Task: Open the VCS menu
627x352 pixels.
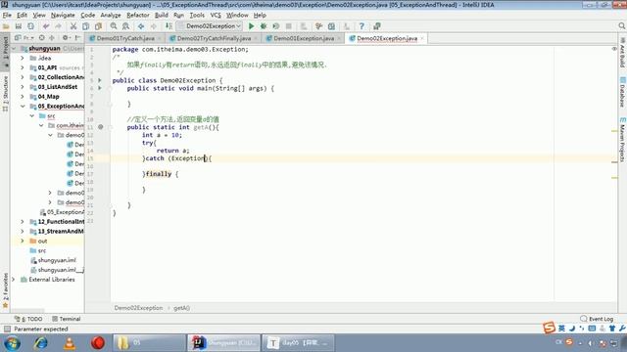Action: coord(216,16)
